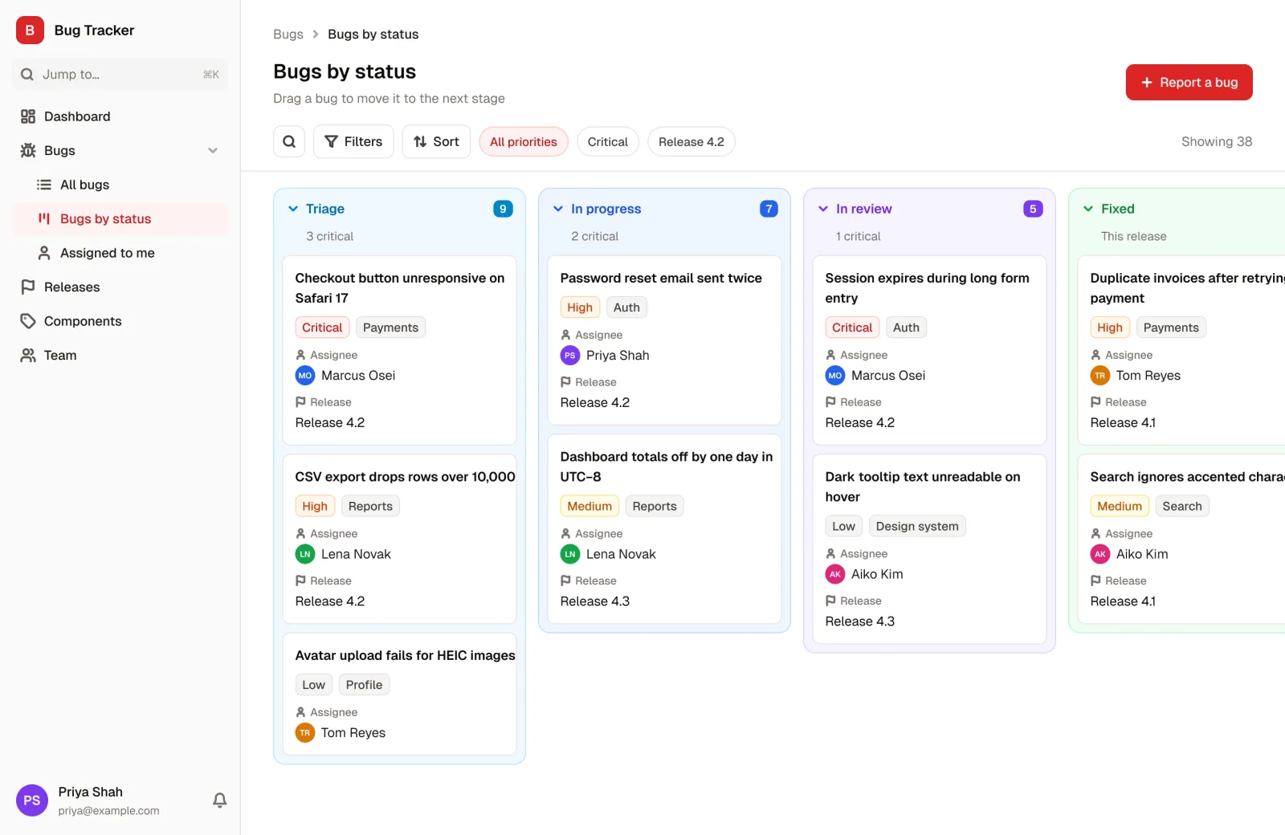Open the Team page
Image resolution: width=1285 pixels, height=835 pixels.
[120, 356]
